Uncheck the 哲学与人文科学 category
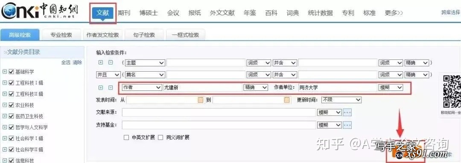Viewport: 461px width, 163px height. (x=12, y=128)
